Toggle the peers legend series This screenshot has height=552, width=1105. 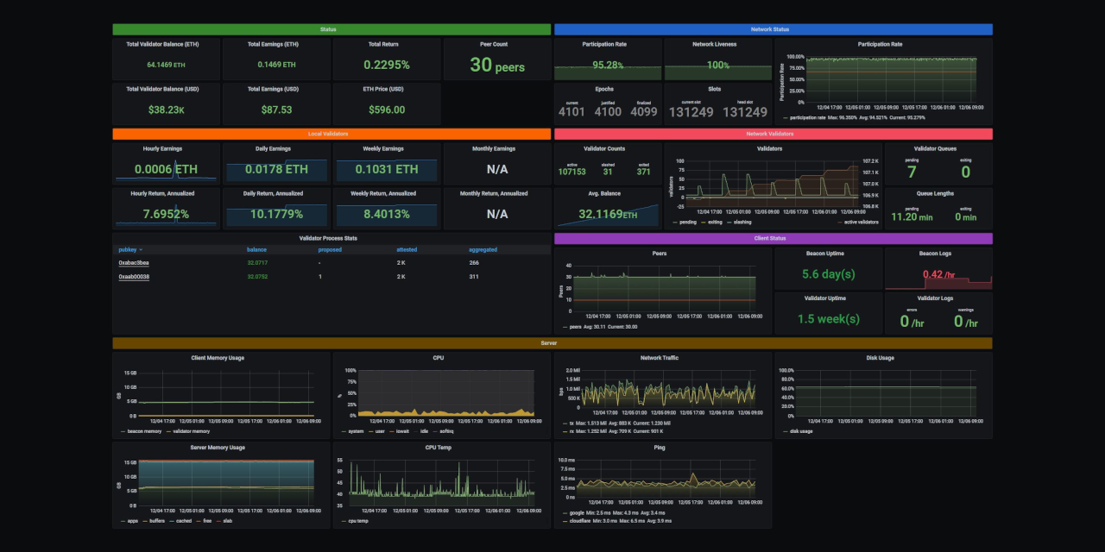[x=576, y=327]
